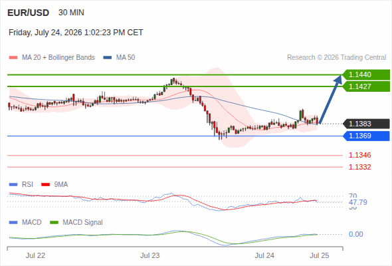Viewport: 392px width, 266px height.
Task: Click the RSI value 47.79
Action: (x=358, y=202)
